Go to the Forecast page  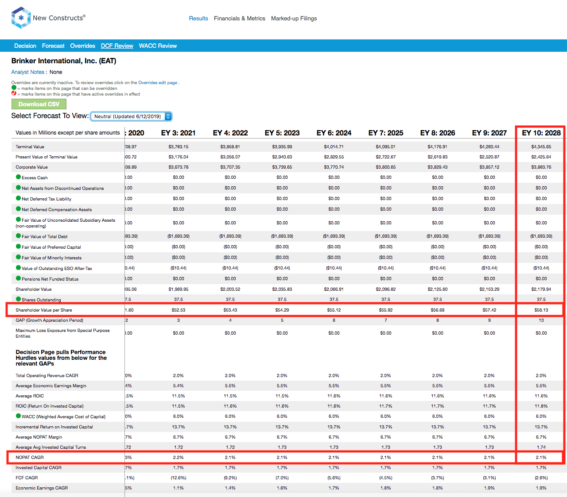point(53,46)
